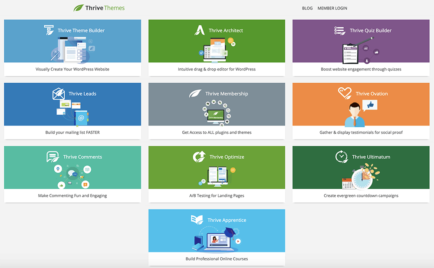Click the Thrive Architect letter A icon
The image size is (434, 268).
click(200, 30)
